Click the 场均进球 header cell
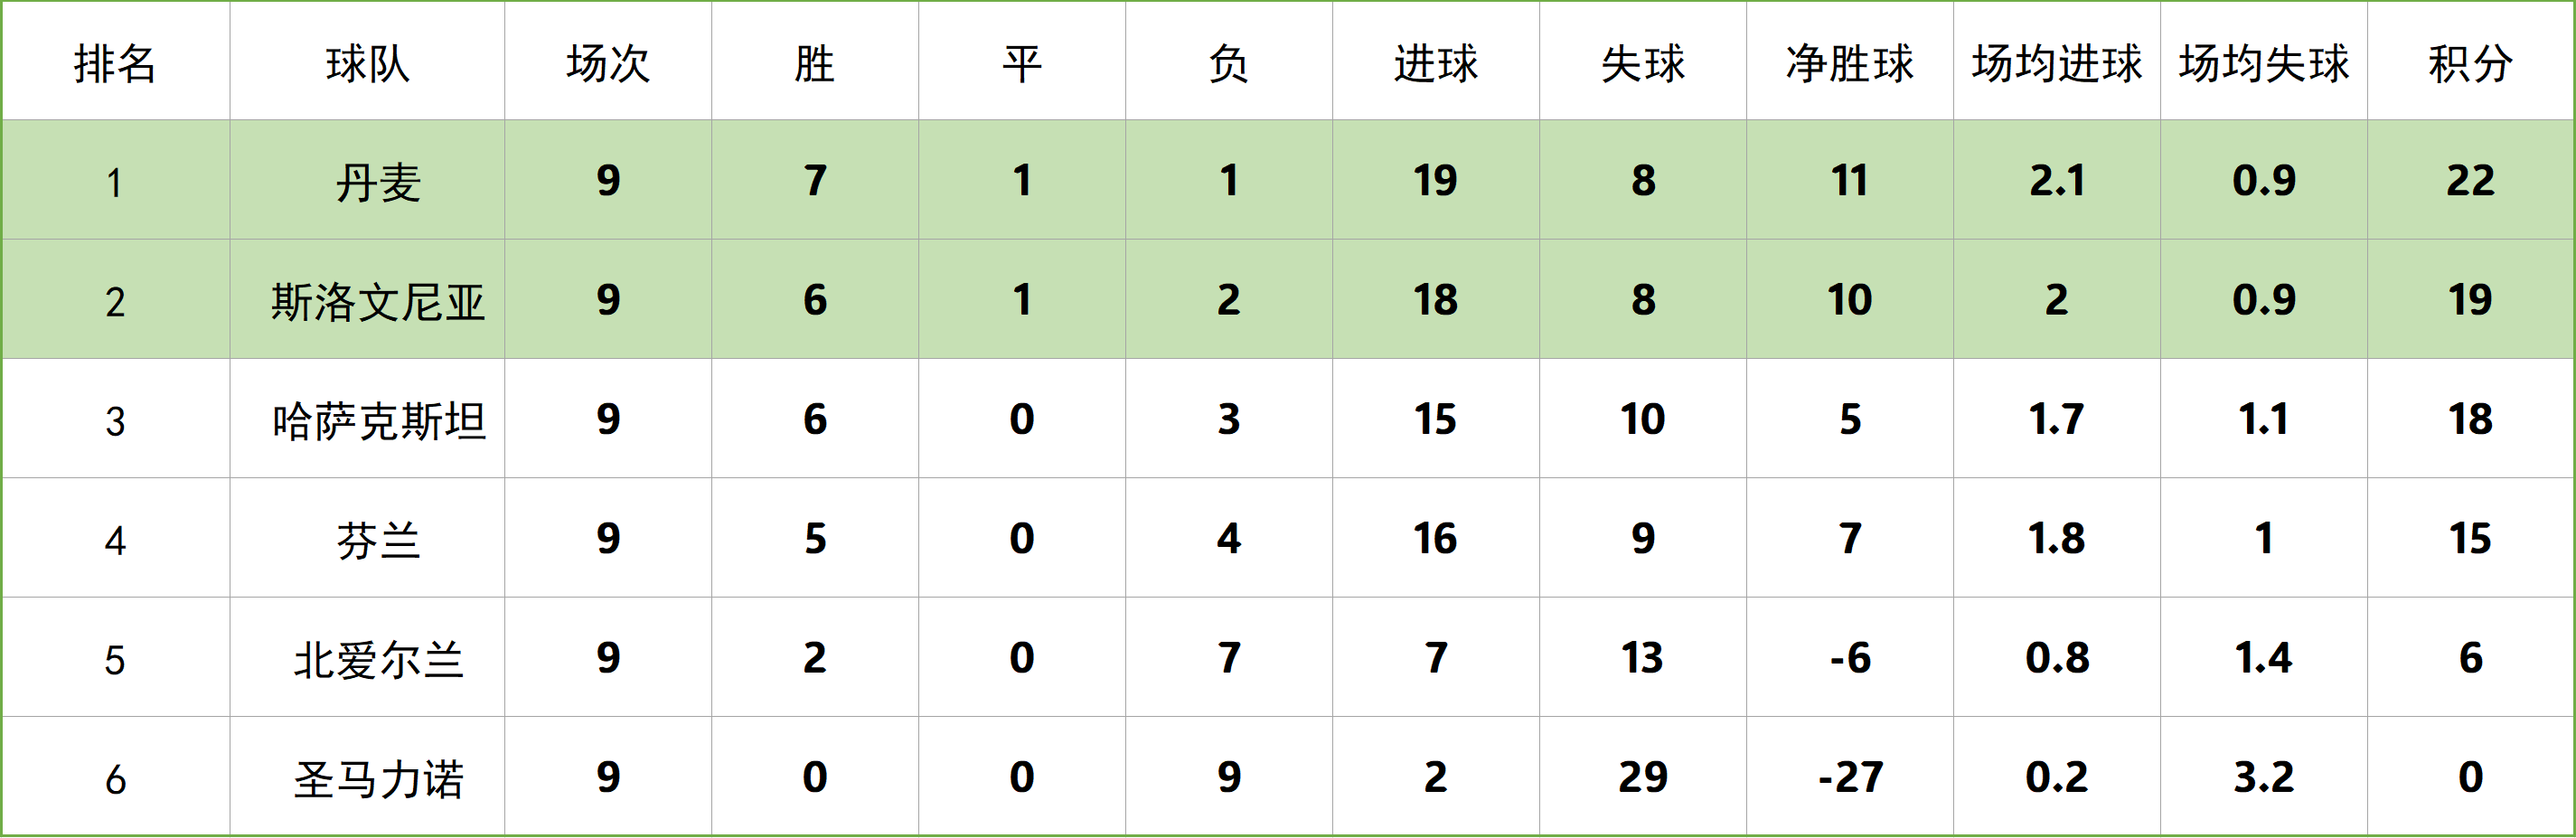The height and width of the screenshot is (838, 2576). (x=2056, y=62)
